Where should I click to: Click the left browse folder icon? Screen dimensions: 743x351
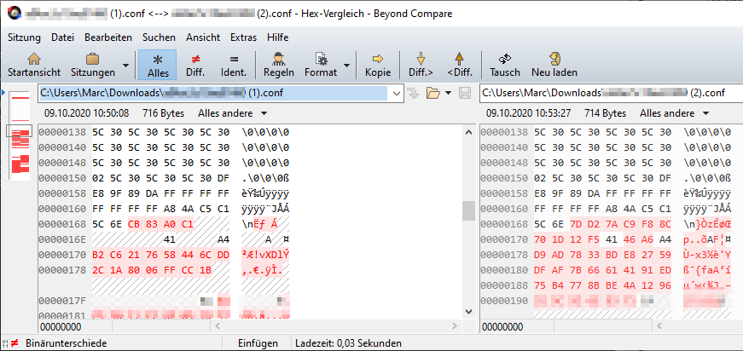pyautogui.click(x=432, y=93)
